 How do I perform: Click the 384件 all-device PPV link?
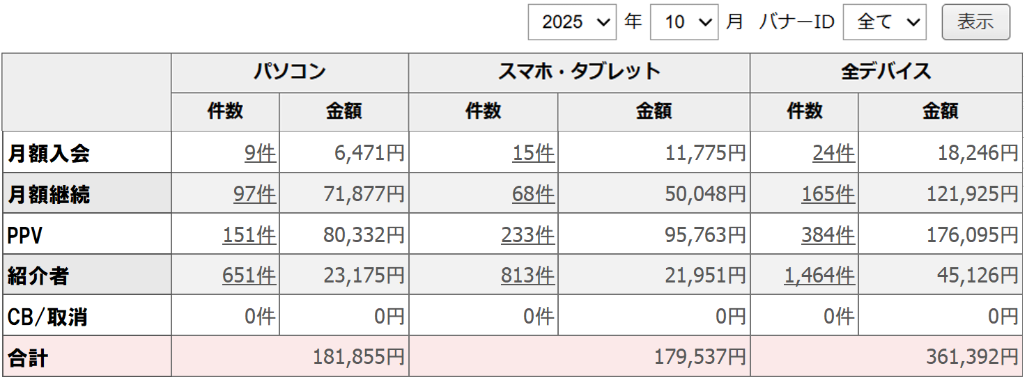point(828,235)
